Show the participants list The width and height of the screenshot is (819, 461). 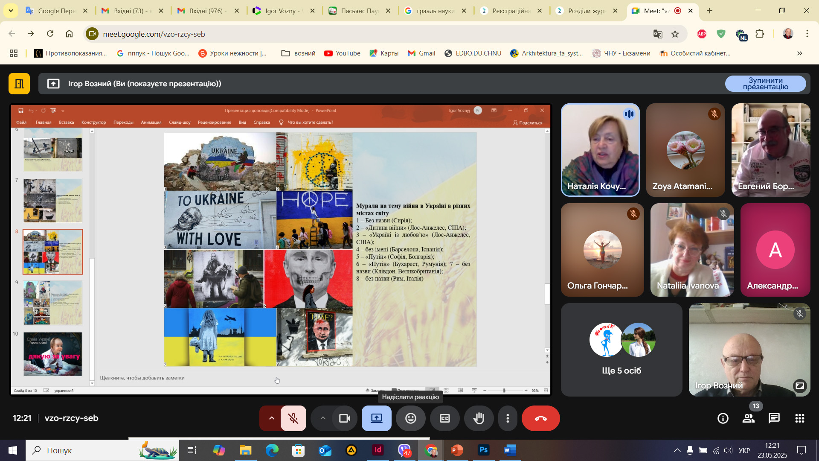click(749, 418)
